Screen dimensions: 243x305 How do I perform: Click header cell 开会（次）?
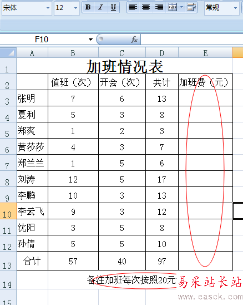[122, 82]
